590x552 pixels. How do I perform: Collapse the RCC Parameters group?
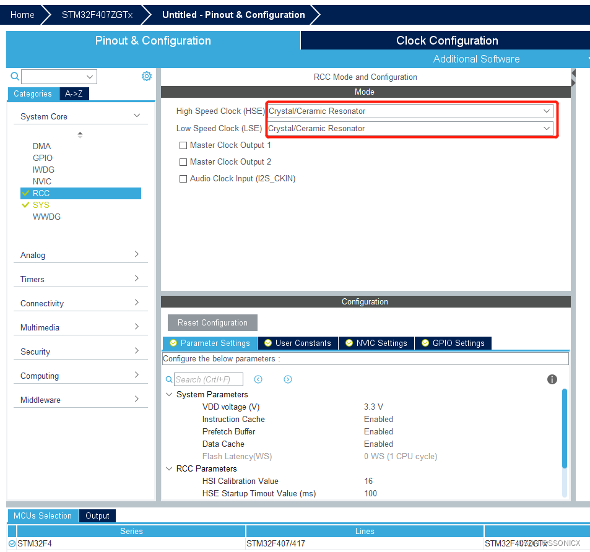170,468
